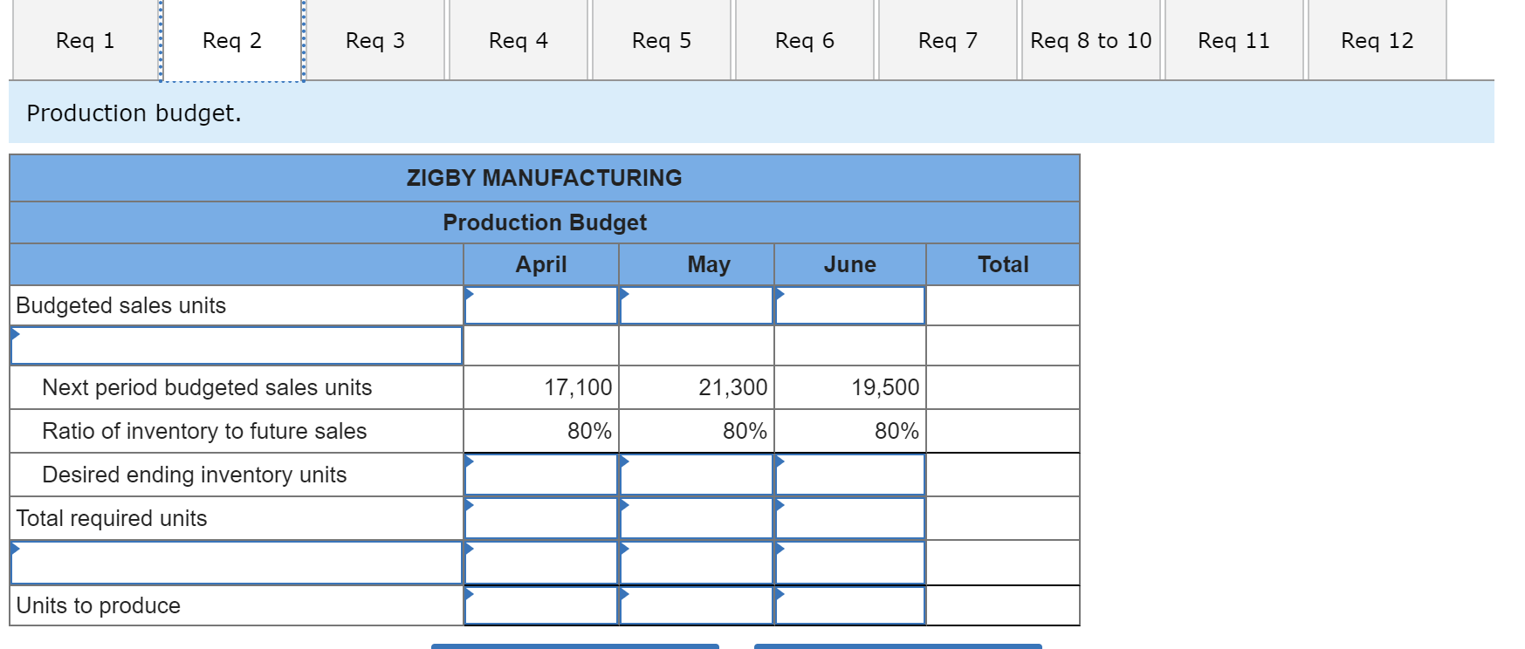Click the Total required units label
1525x649 pixels.
click(x=112, y=518)
